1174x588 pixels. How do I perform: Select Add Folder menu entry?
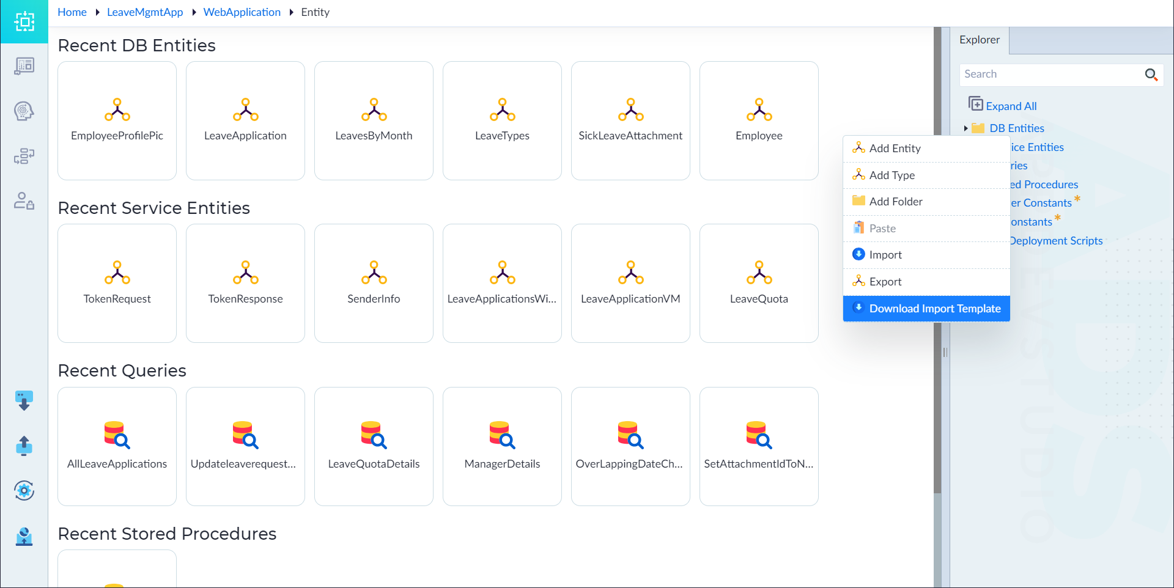tap(926, 202)
